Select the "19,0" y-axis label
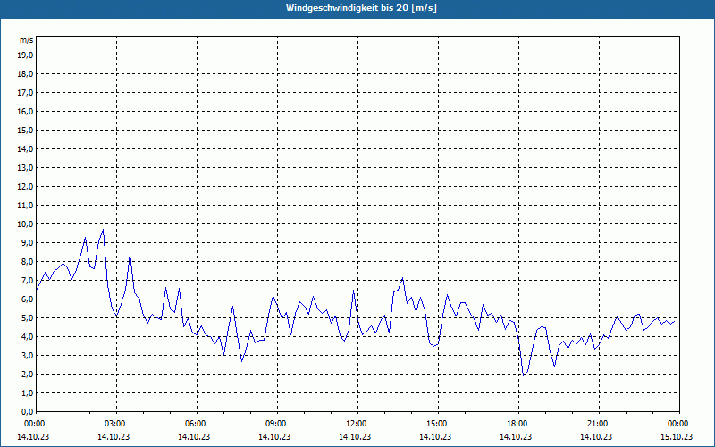This screenshot has height=447, width=715. click(25, 55)
